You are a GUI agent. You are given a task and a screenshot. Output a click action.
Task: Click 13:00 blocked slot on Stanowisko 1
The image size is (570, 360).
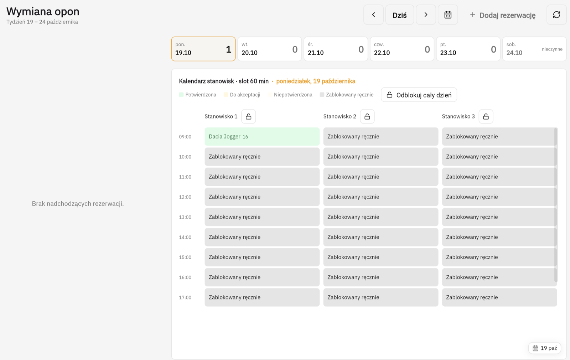click(262, 217)
